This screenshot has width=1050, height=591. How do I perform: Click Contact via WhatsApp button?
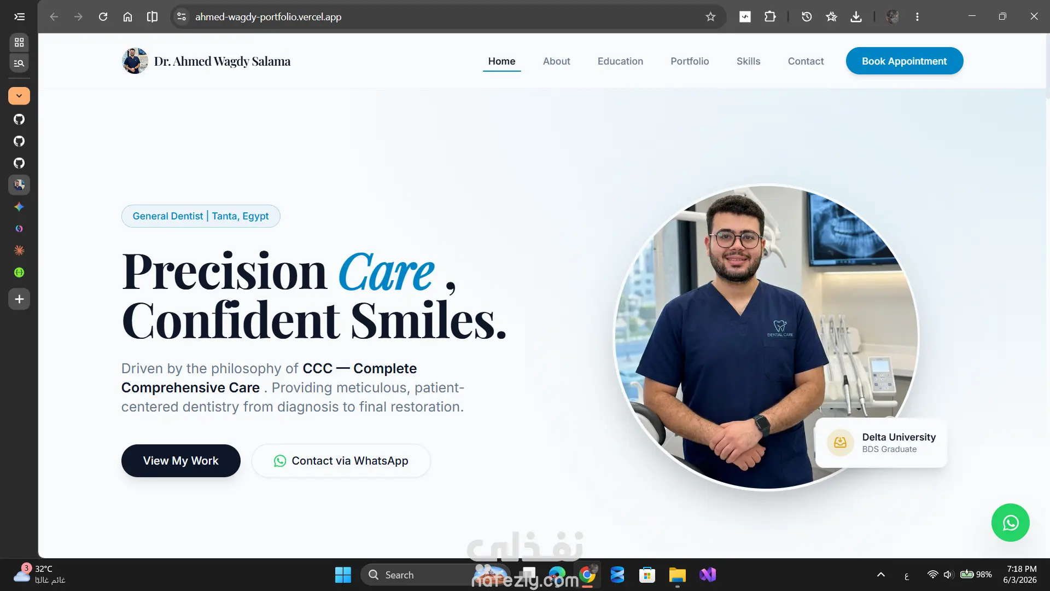(x=341, y=461)
